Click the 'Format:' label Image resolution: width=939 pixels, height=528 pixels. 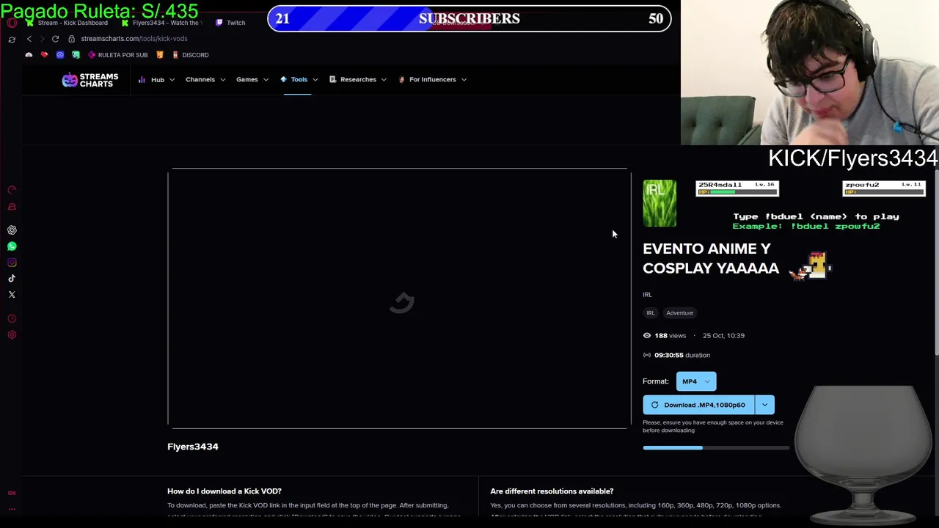pyautogui.click(x=656, y=381)
